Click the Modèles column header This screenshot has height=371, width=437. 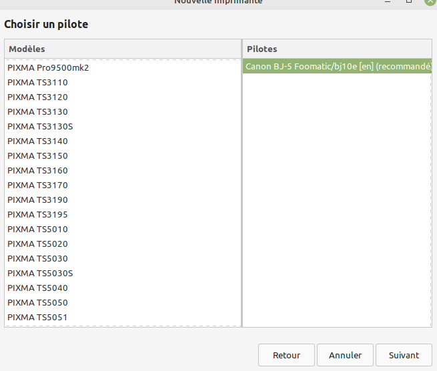click(123, 49)
